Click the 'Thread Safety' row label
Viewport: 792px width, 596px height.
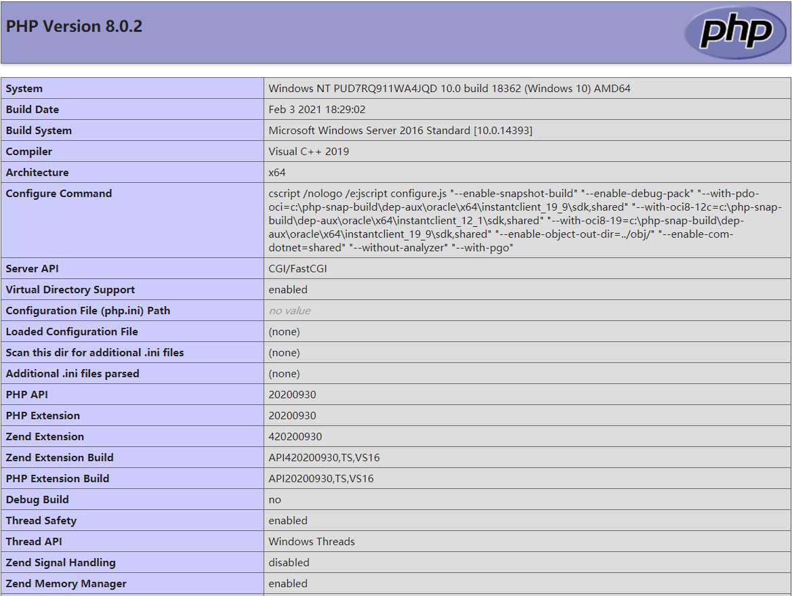[41, 521]
